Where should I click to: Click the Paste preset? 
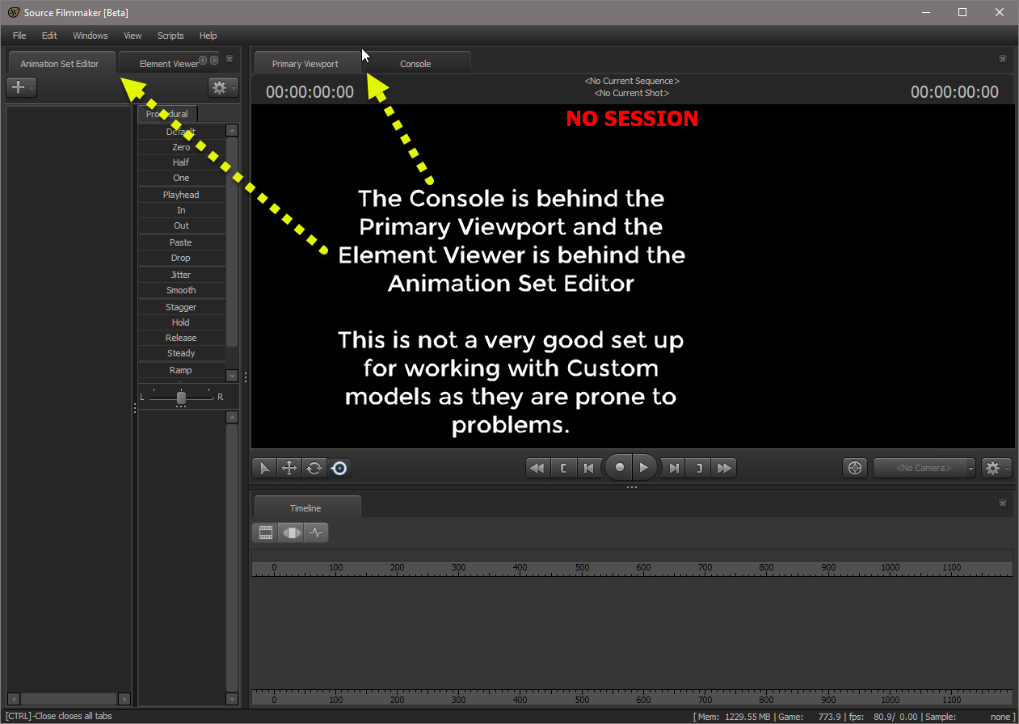pos(181,242)
